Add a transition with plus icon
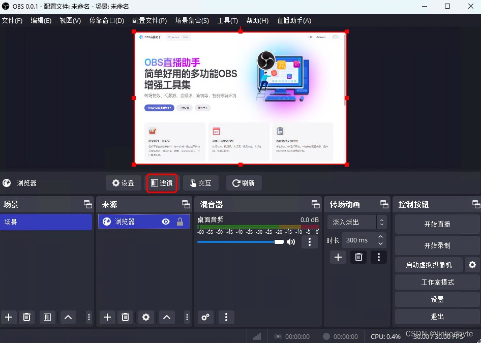481x343 pixels. click(x=338, y=257)
